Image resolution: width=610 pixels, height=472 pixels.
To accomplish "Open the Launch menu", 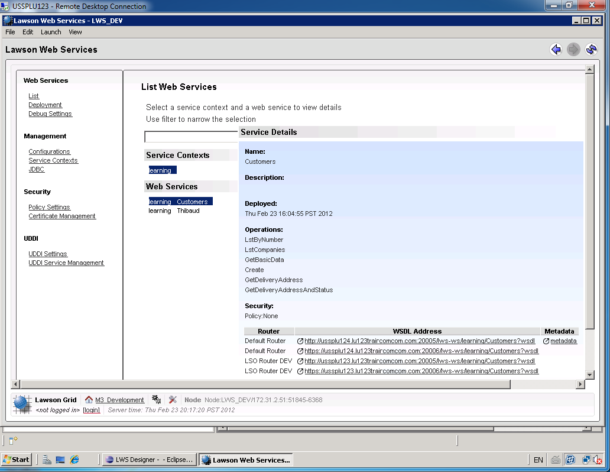I will [51, 32].
